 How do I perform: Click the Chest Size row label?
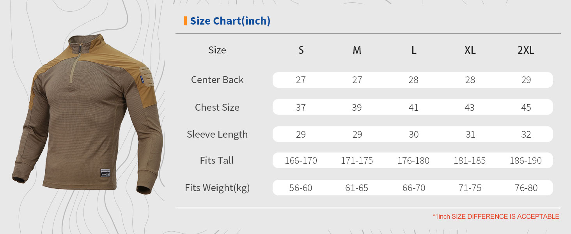217,107
